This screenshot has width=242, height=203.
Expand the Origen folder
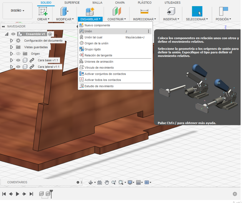pyautogui.click(x=11, y=54)
